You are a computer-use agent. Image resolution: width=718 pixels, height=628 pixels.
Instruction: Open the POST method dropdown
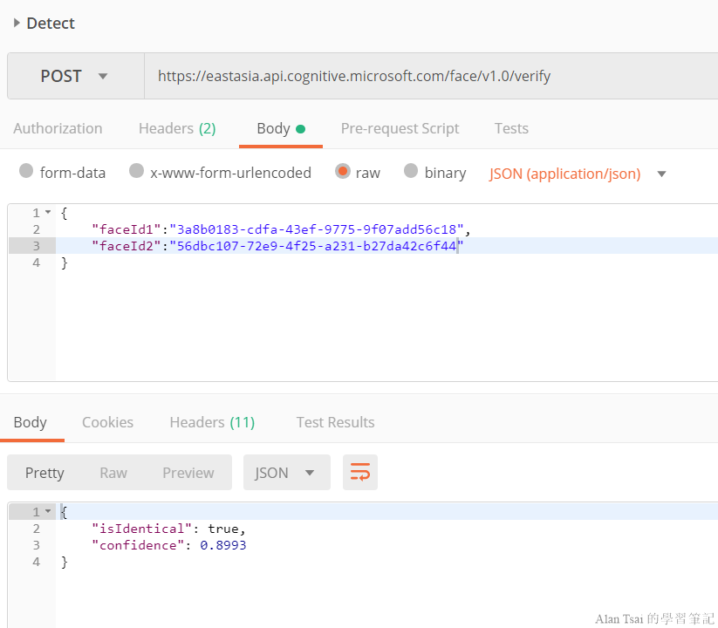point(76,76)
